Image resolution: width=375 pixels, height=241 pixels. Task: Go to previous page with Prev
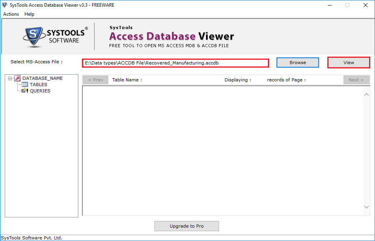point(95,80)
